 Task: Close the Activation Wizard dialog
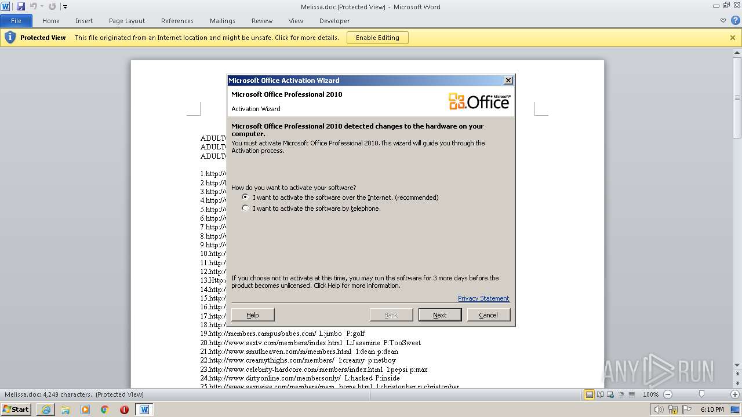click(508, 81)
